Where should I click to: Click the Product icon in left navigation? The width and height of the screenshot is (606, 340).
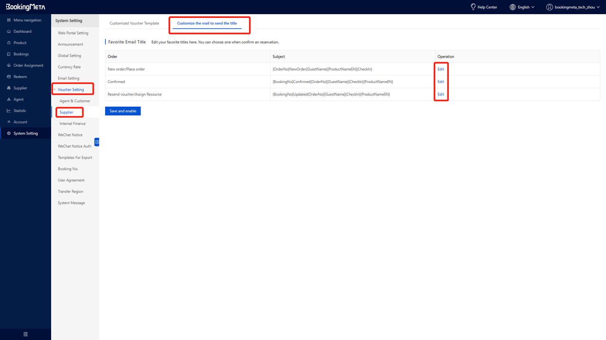point(9,43)
